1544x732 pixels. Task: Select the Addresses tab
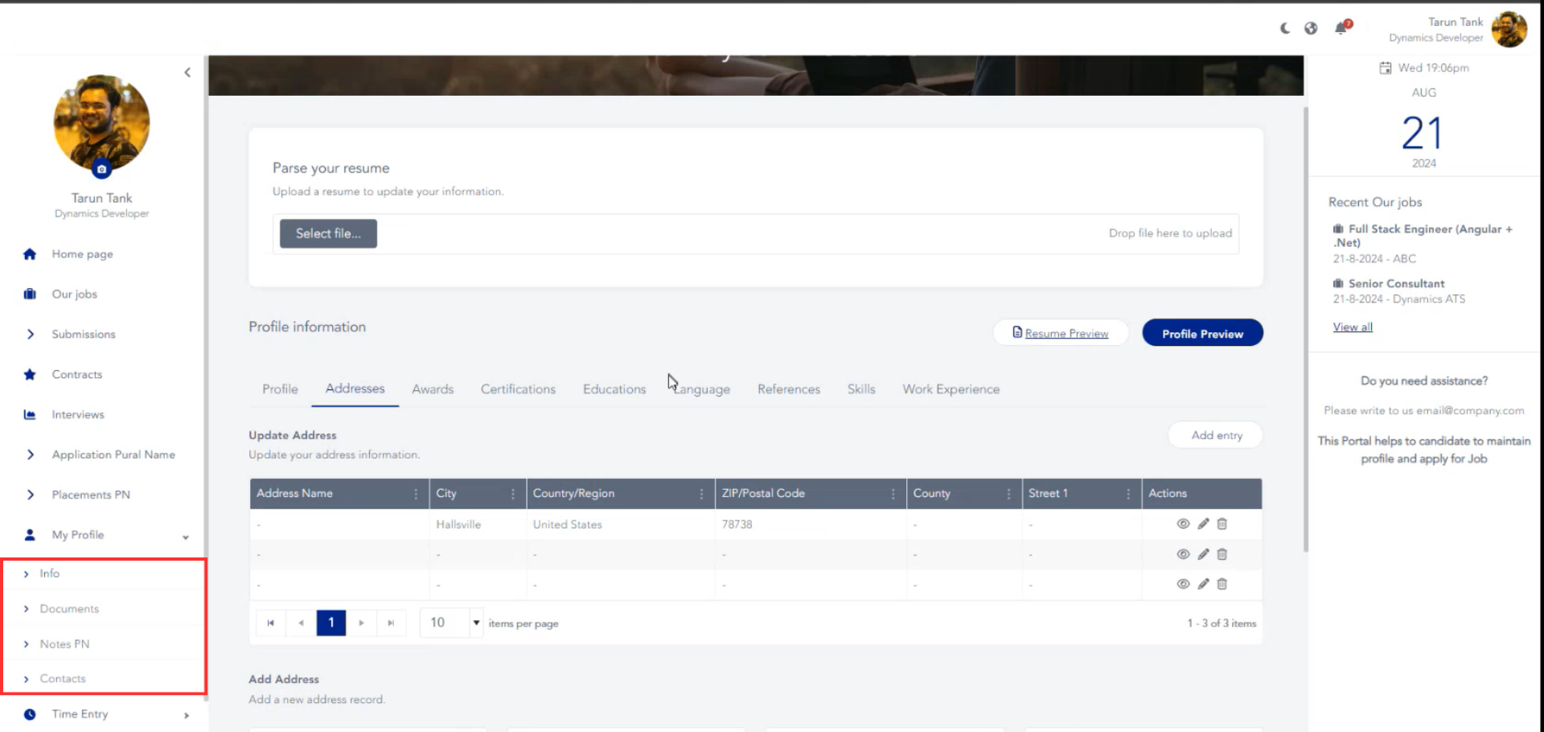click(355, 389)
